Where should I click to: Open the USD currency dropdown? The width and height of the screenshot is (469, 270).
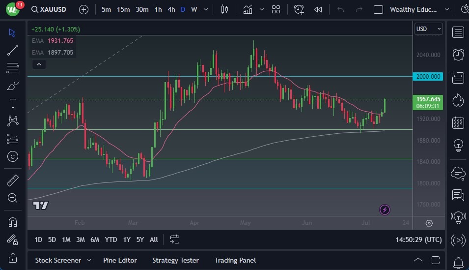[428, 29]
